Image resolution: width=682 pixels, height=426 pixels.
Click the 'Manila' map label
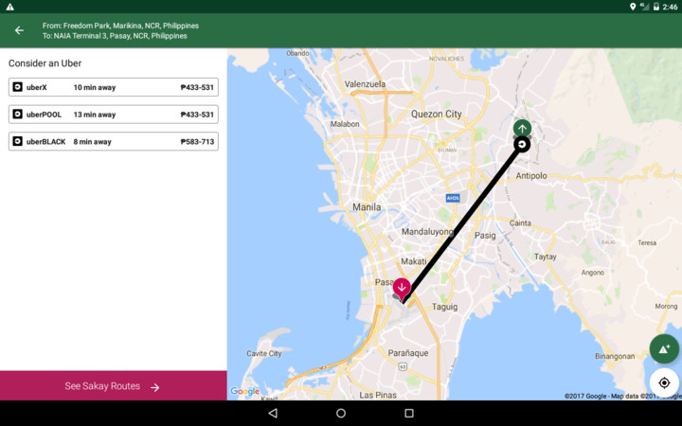(367, 207)
